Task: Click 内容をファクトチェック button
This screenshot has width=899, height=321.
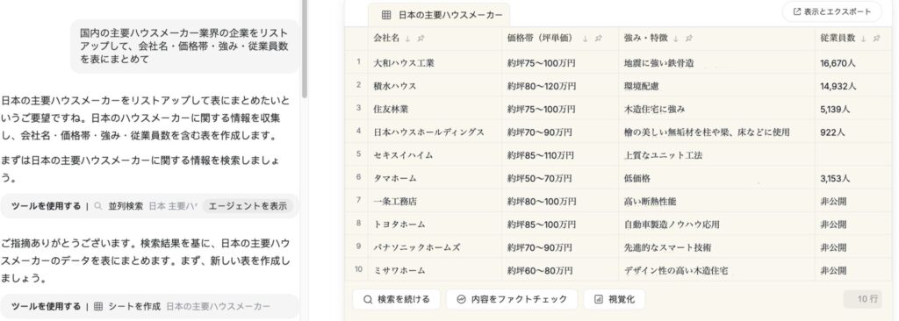Action: 512,299
